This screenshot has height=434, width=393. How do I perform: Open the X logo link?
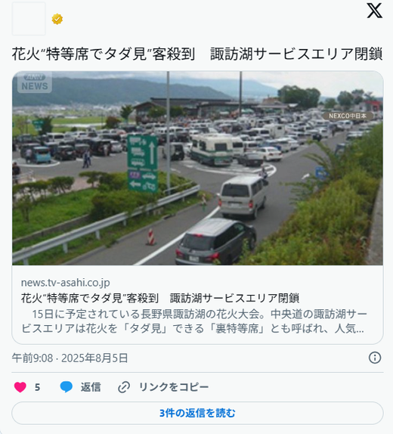[374, 11]
